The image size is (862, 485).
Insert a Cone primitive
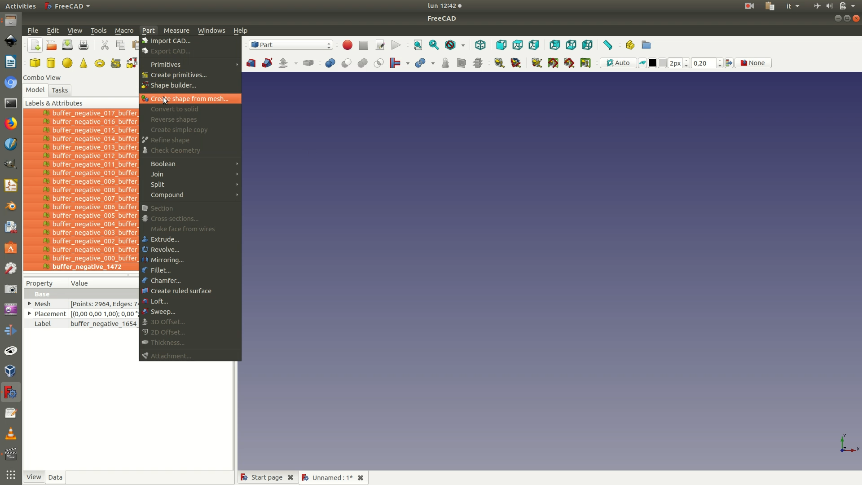[84, 63]
